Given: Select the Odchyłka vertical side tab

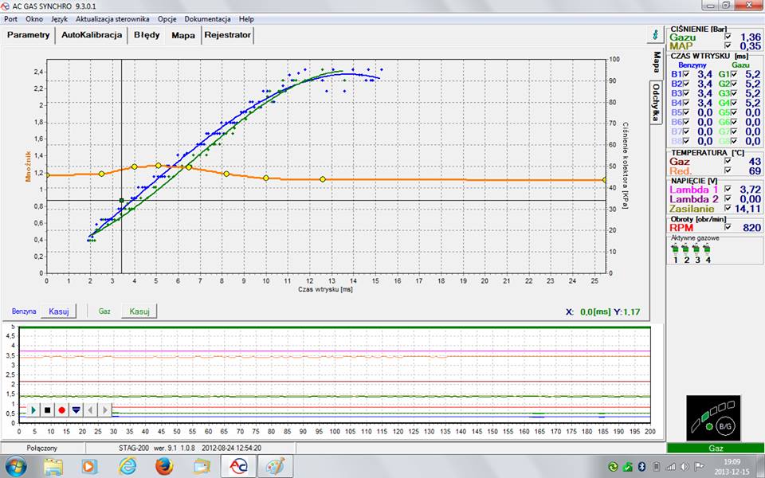Looking at the screenshot, I should 656,102.
